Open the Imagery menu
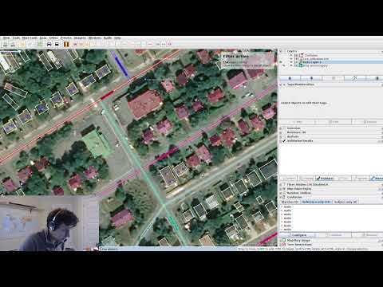 [80, 38]
